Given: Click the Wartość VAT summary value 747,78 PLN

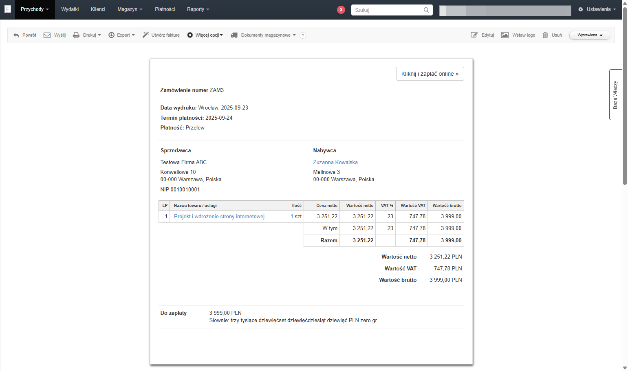Looking at the screenshot, I should point(448,269).
